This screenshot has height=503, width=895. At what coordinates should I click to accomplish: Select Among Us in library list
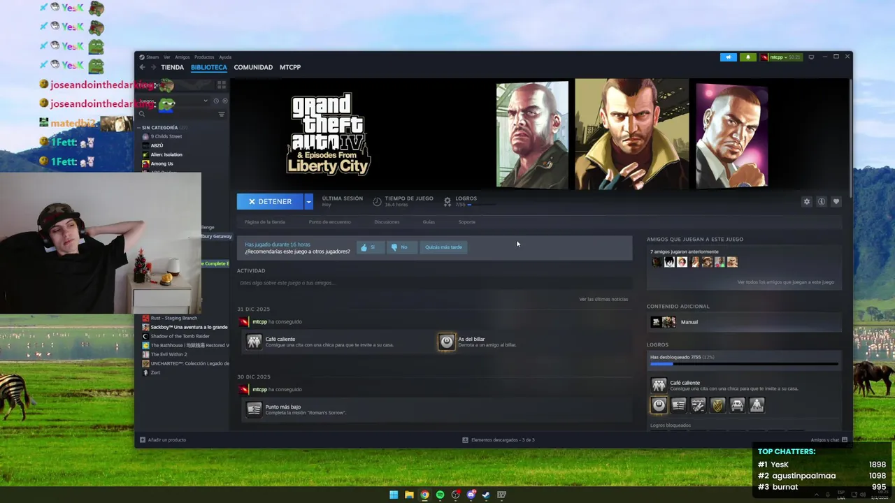pos(162,163)
